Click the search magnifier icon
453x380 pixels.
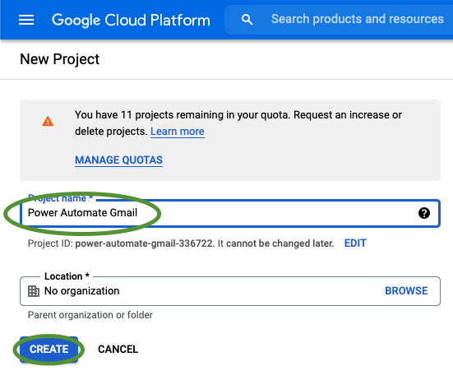[x=247, y=20]
